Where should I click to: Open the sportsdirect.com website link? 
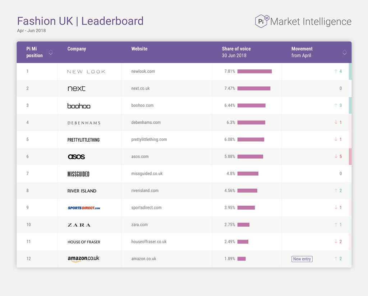coord(147,208)
